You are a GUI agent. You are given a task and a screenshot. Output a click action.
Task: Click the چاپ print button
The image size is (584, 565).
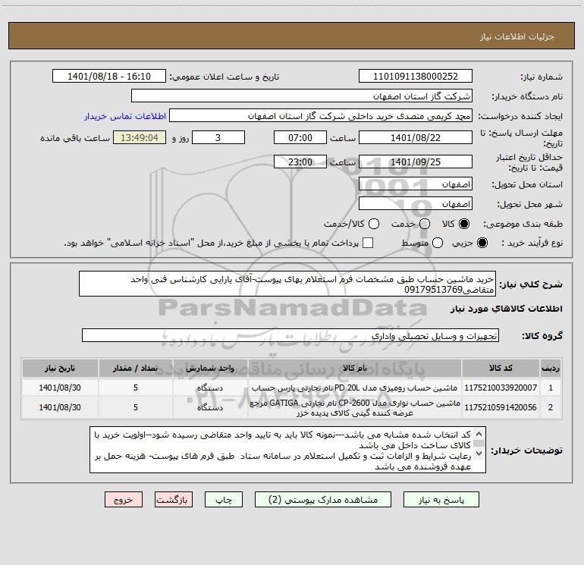coord(224,500)
